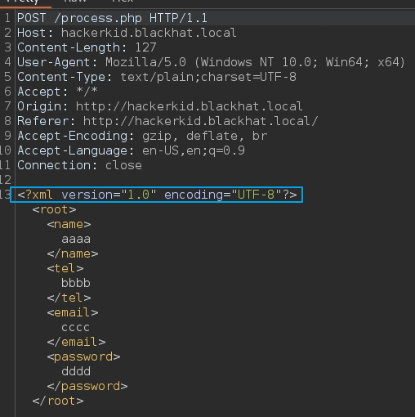Screen dimensions: 415x417
Task: Click the closing </password> tag
Action: point(87,386)
